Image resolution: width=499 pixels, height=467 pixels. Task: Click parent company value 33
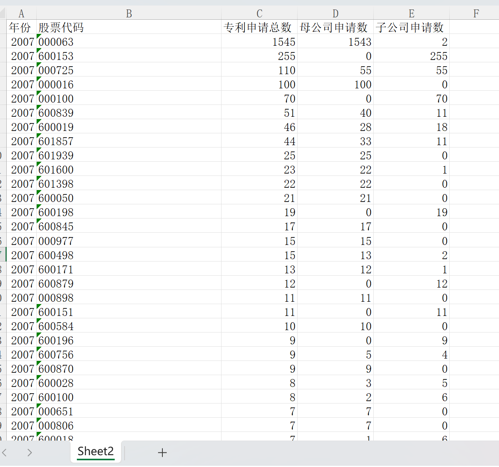[x=335, y=140]
